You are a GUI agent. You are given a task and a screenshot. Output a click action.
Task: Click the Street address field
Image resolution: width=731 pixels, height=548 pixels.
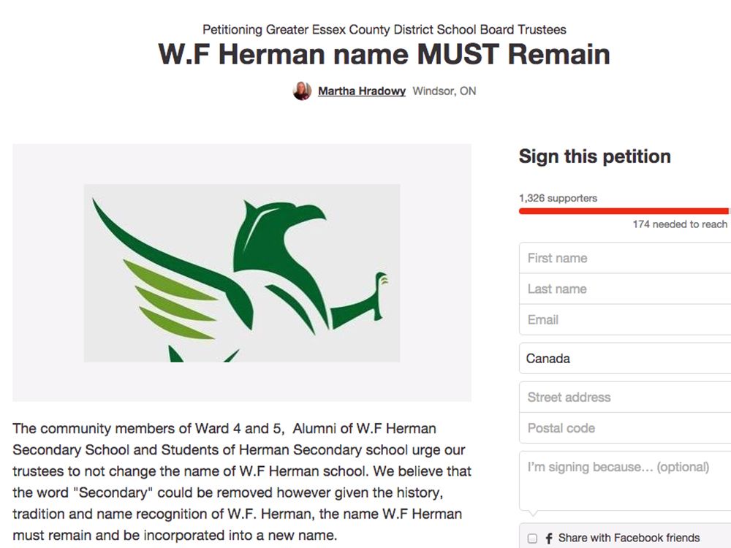point(623,397)
